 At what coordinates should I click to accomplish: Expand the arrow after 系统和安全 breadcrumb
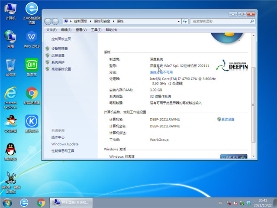[x=113, y=21]
